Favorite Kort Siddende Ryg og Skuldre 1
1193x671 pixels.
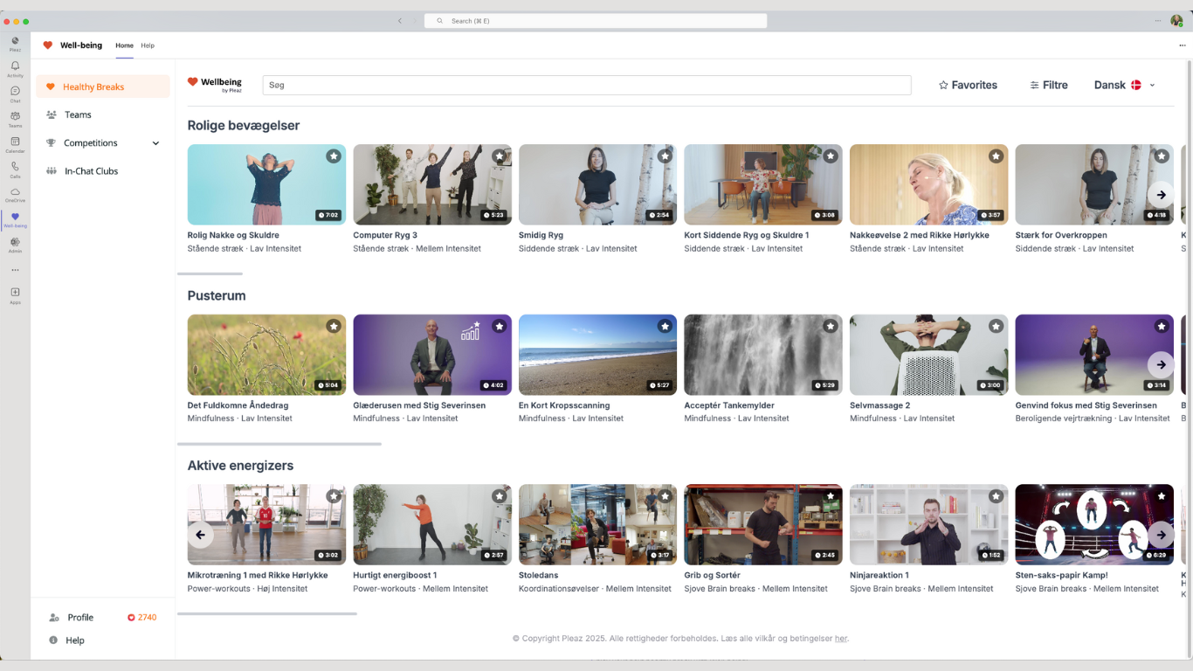coord(831,156)
